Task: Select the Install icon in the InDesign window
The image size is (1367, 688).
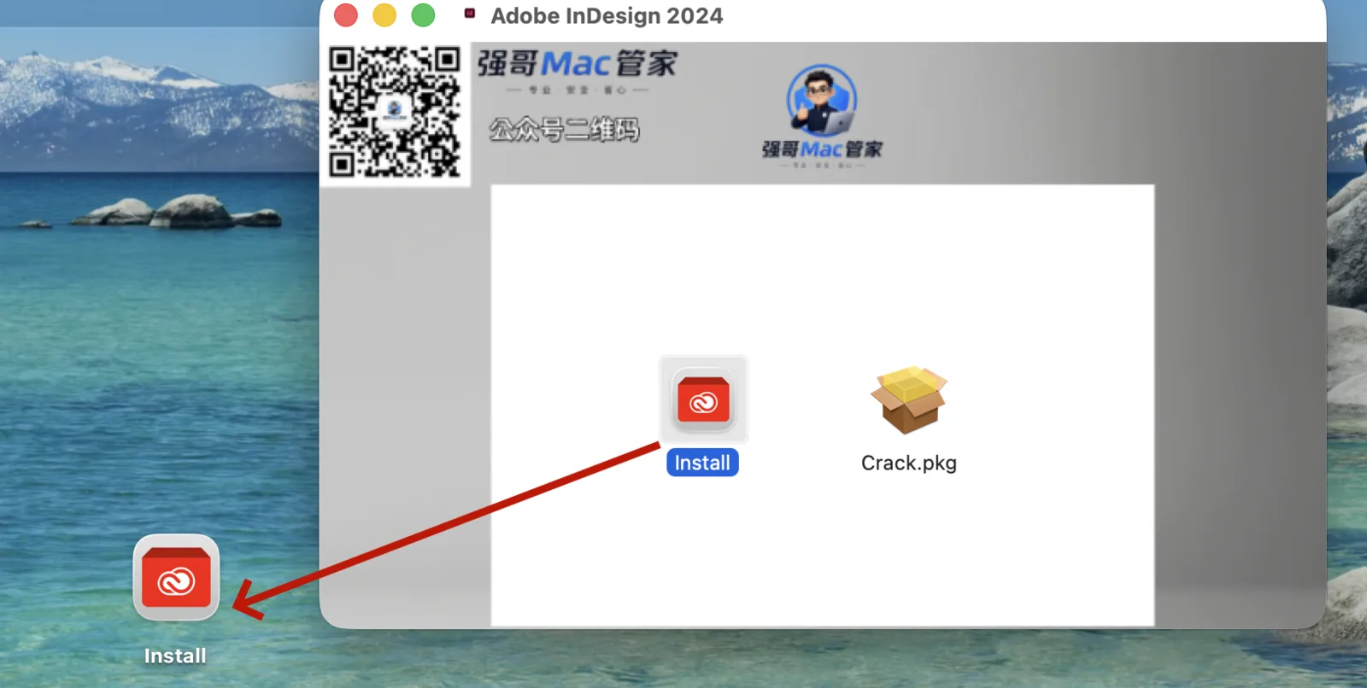Action: pyautogui.click(x=704, y=399)
